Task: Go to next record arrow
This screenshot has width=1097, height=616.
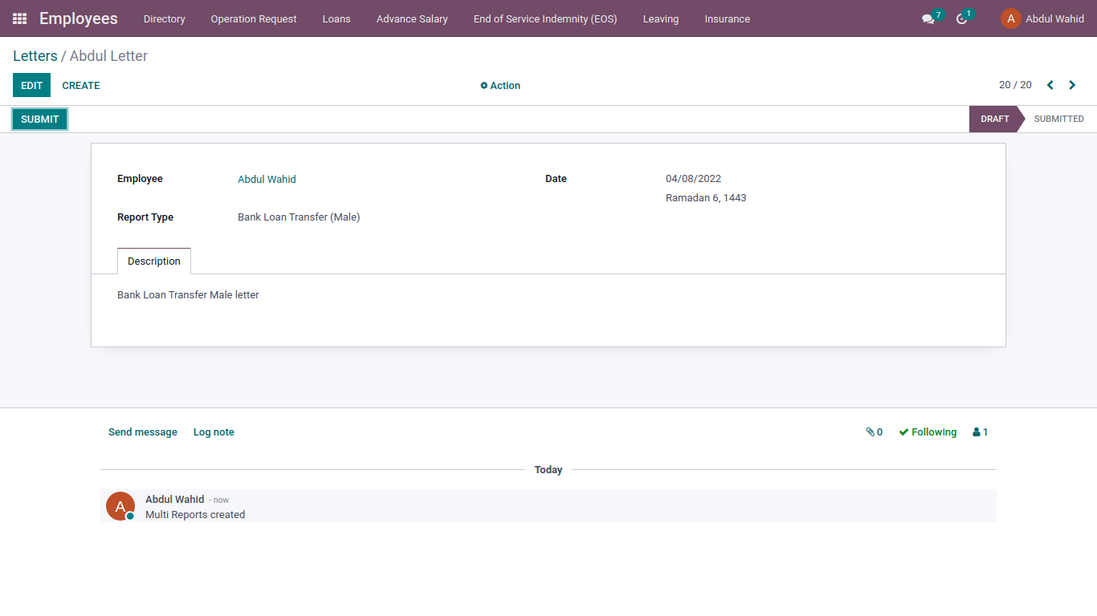Action: (1072, 85)
